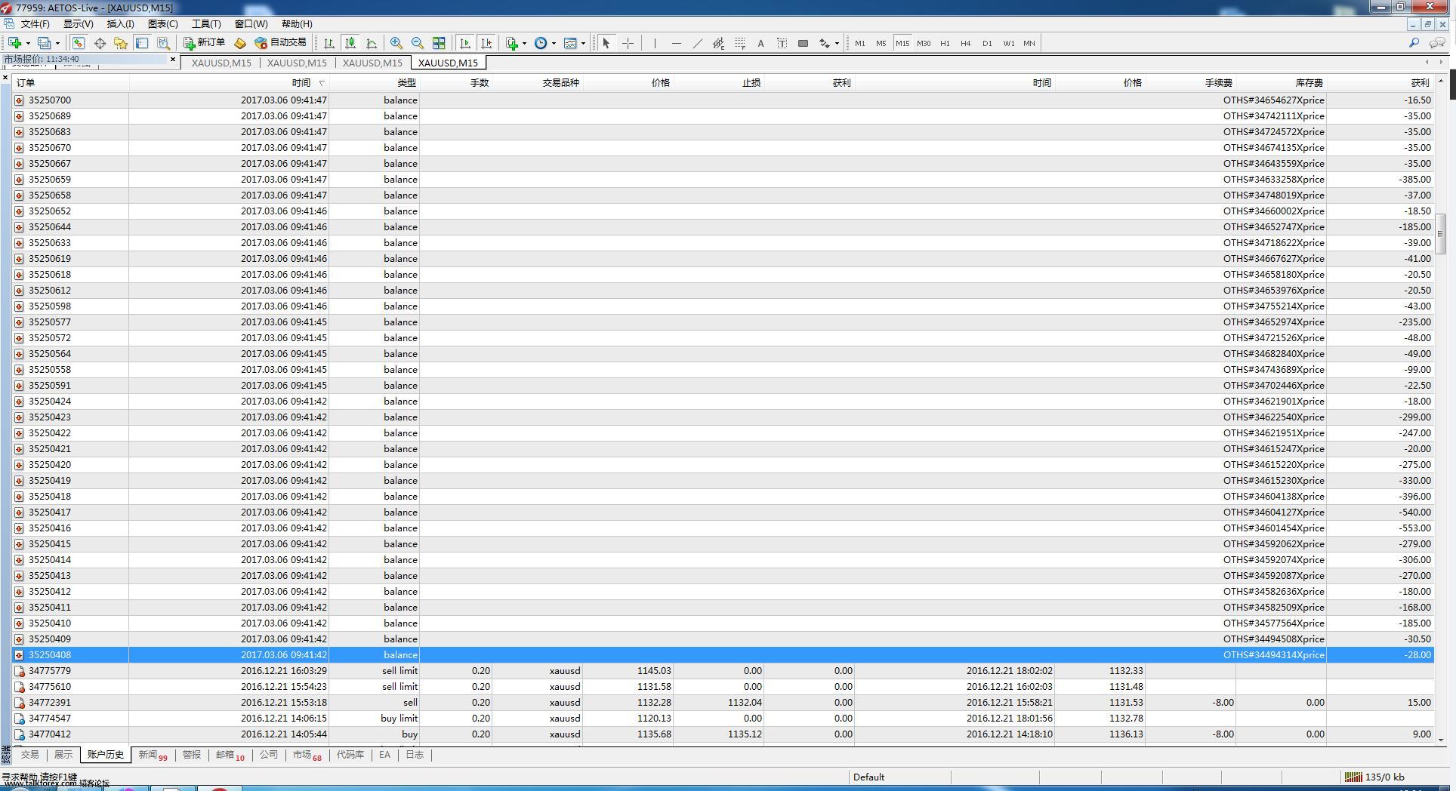
Task: Tile chart windows with grid icon
Action: tap(439, 43)
